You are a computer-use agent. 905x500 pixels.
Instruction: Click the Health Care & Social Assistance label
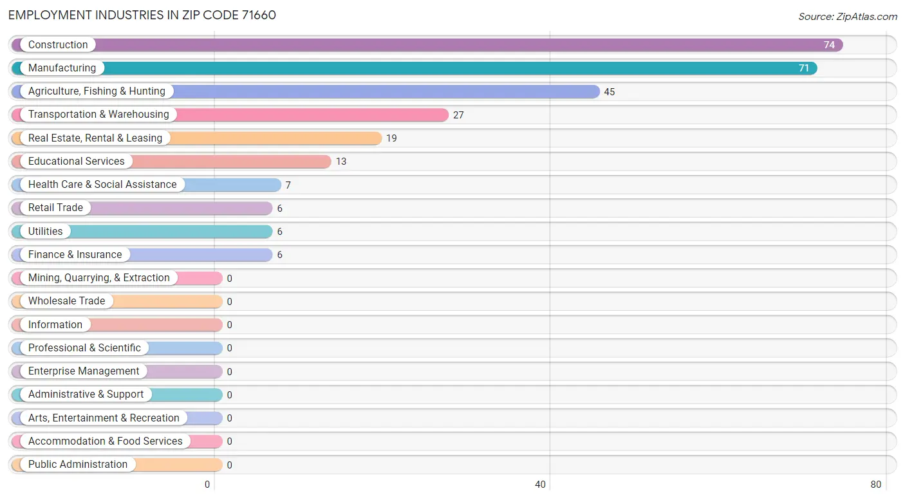point(102,185)
